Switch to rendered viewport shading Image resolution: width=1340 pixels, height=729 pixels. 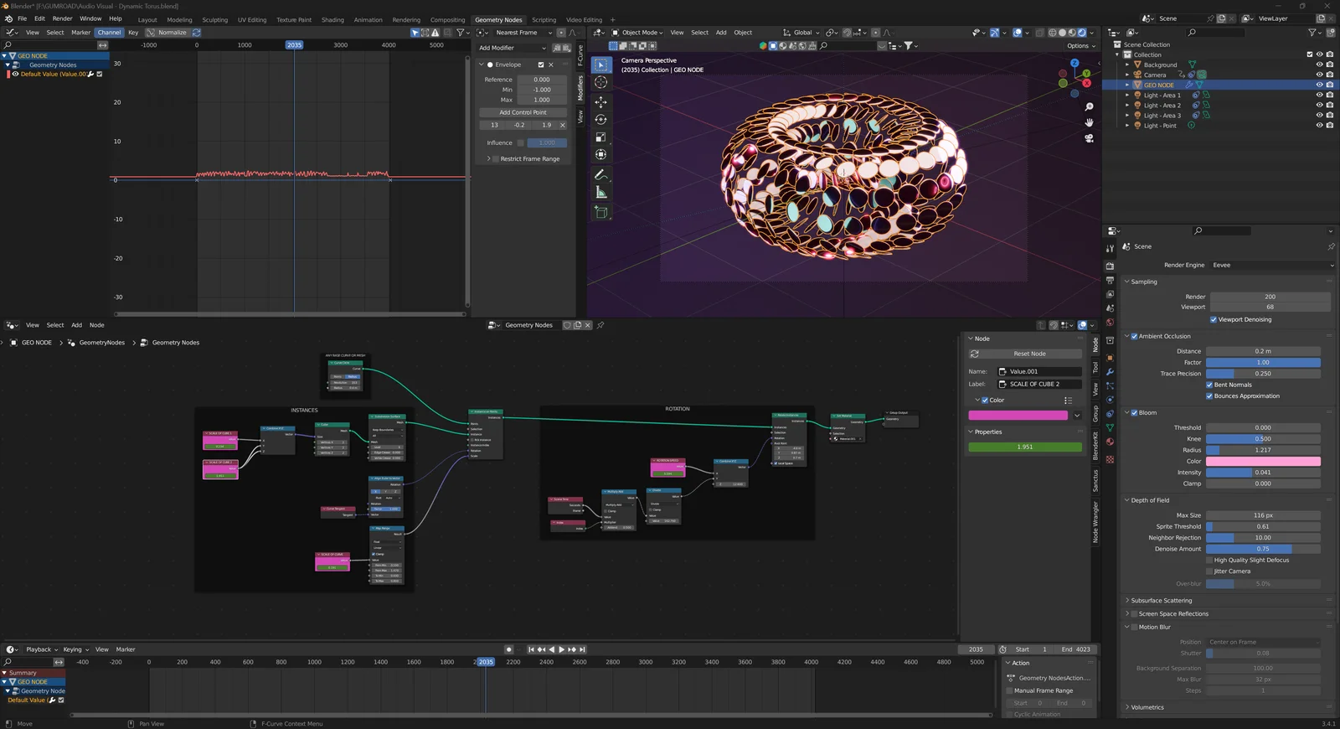click(1082, 33)
